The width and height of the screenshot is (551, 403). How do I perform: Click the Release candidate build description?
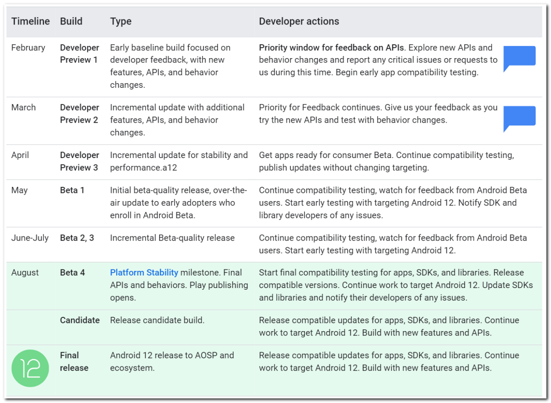click(158, 320)
